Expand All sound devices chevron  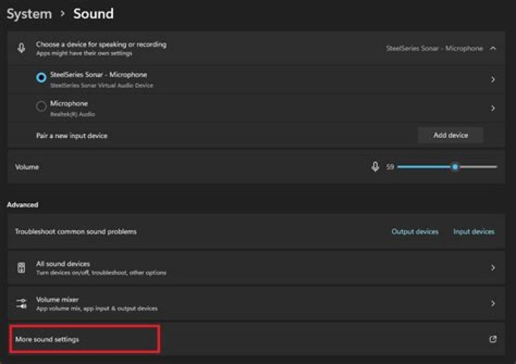point(493,267)
